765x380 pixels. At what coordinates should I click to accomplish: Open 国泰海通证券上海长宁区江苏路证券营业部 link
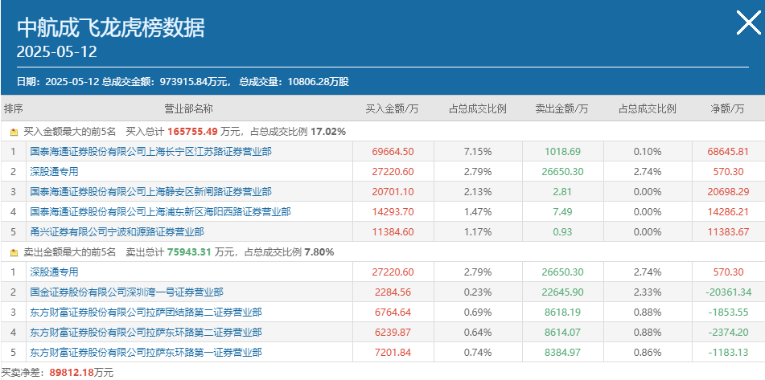(150, 152)
